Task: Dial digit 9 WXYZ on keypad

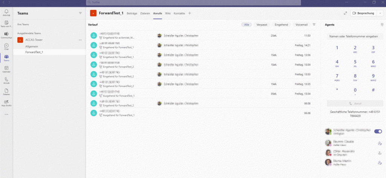Action: [373, 78]
